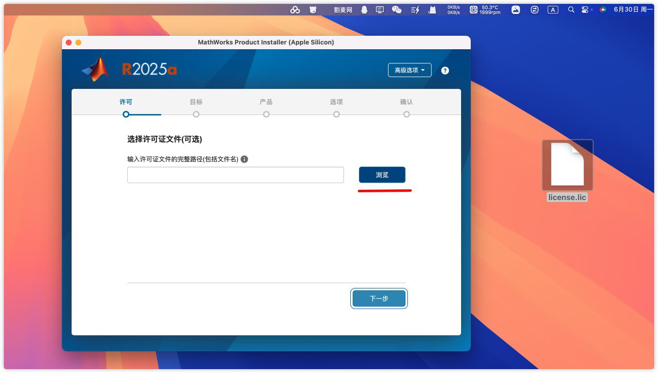
Task: Expand the 高级选项 dropdown
Action: (410, 70)
